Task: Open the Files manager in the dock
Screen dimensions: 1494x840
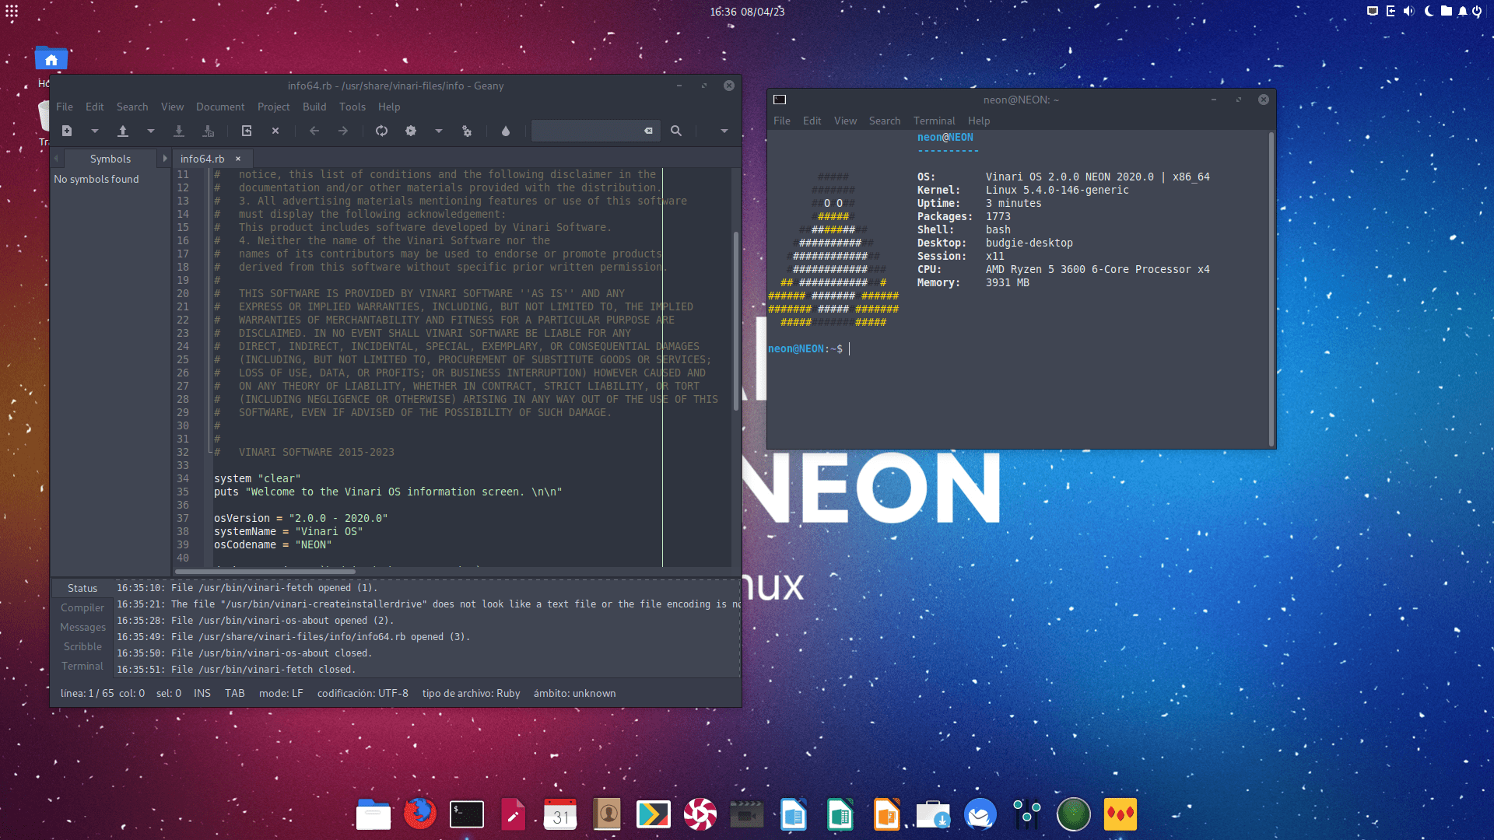Action: tap(373, 814)
